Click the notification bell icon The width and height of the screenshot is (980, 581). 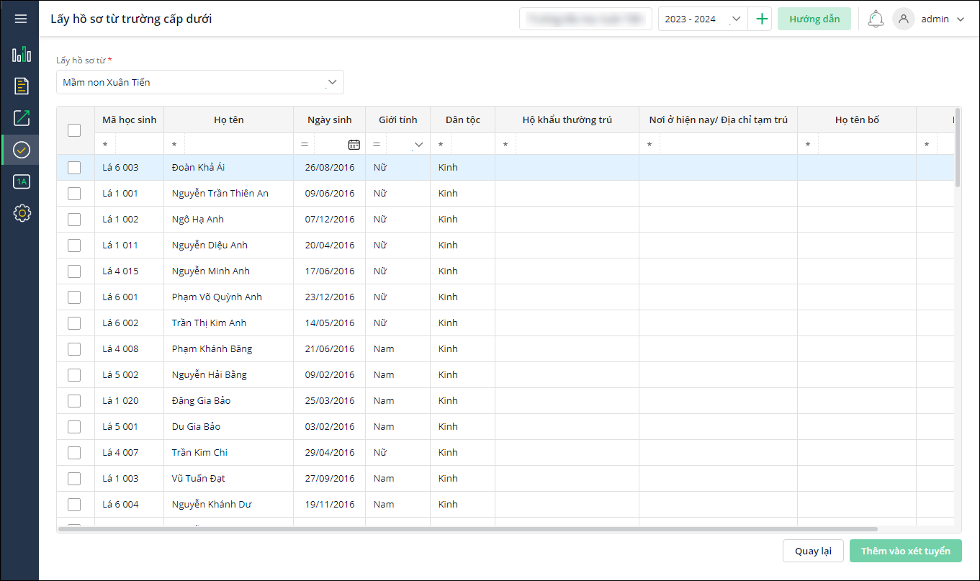coord(876,19)
